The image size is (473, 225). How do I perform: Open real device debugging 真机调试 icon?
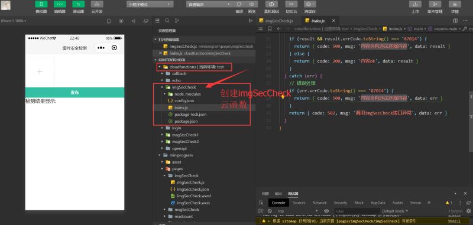(271, 4)
